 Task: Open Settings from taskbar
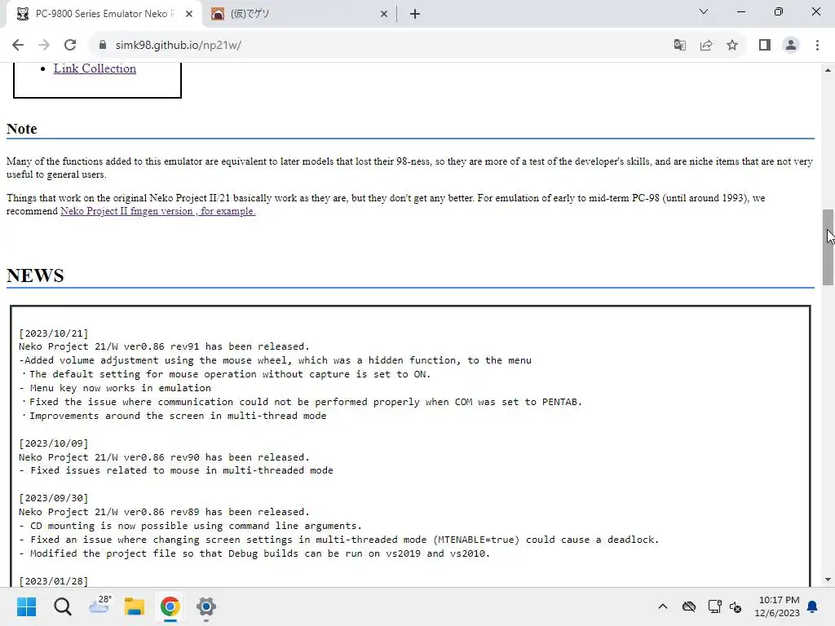(x=206, y=606)
